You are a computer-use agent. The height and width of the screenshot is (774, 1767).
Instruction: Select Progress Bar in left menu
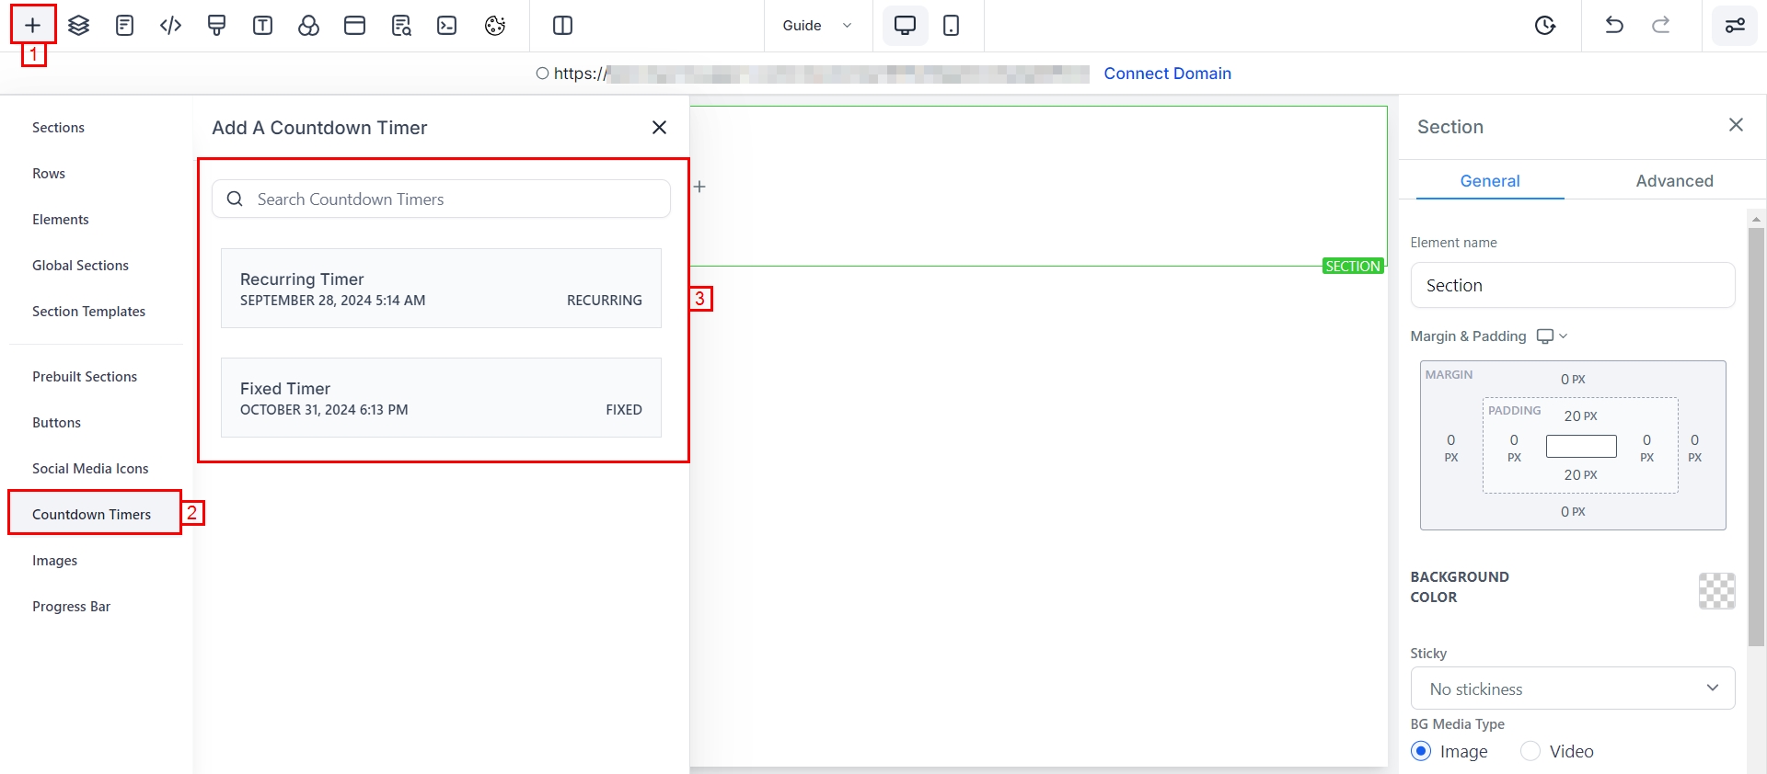[x=72, y=607]
